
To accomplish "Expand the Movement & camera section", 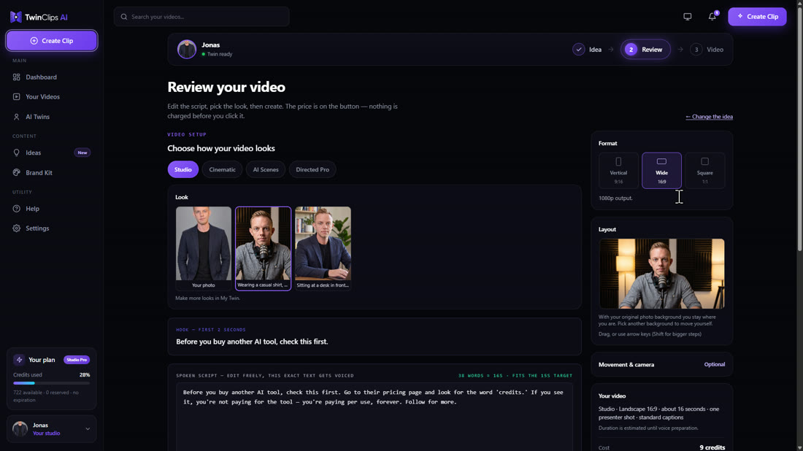I will coord(661,364).
